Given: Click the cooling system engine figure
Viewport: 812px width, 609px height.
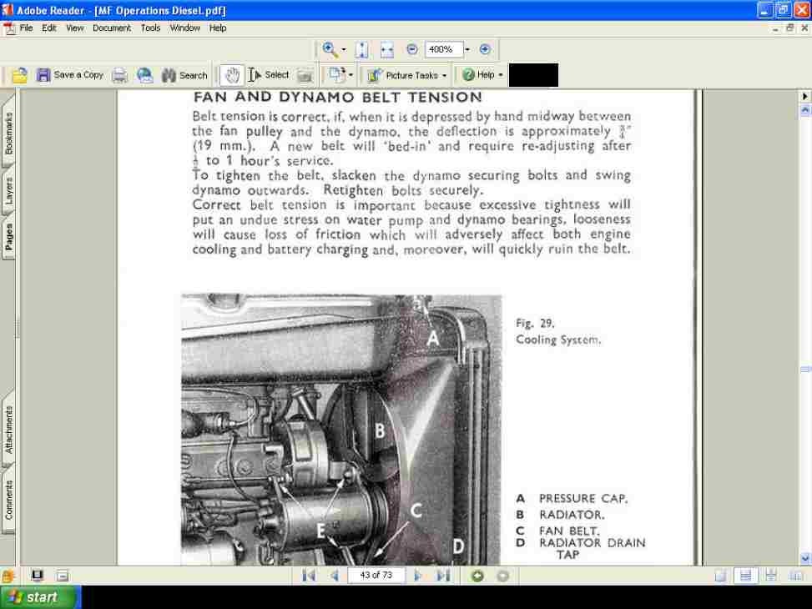Looking at the screenshot, I should pyautogui.click(x=341, y=430).
